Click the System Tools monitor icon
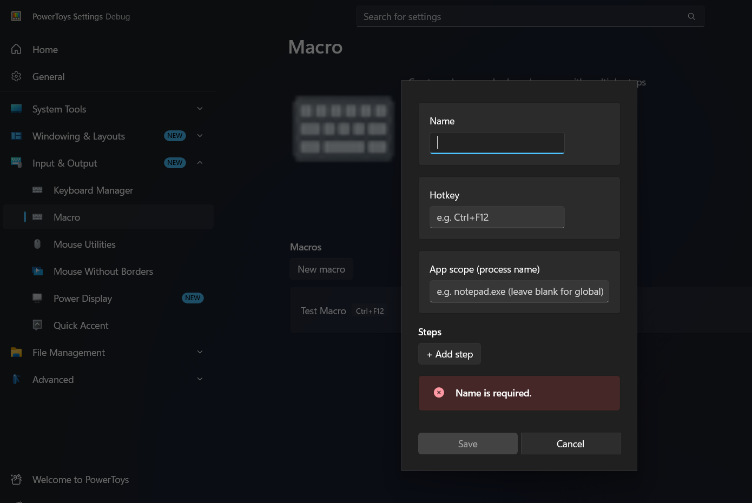This screenshot has height=503, width=752. [16, 109]
